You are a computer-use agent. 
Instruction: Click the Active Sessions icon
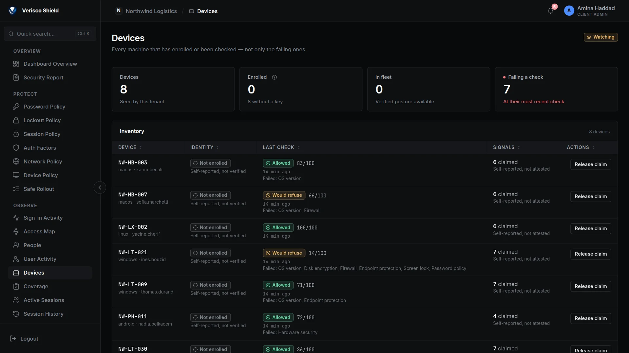[x=16, y=300]
